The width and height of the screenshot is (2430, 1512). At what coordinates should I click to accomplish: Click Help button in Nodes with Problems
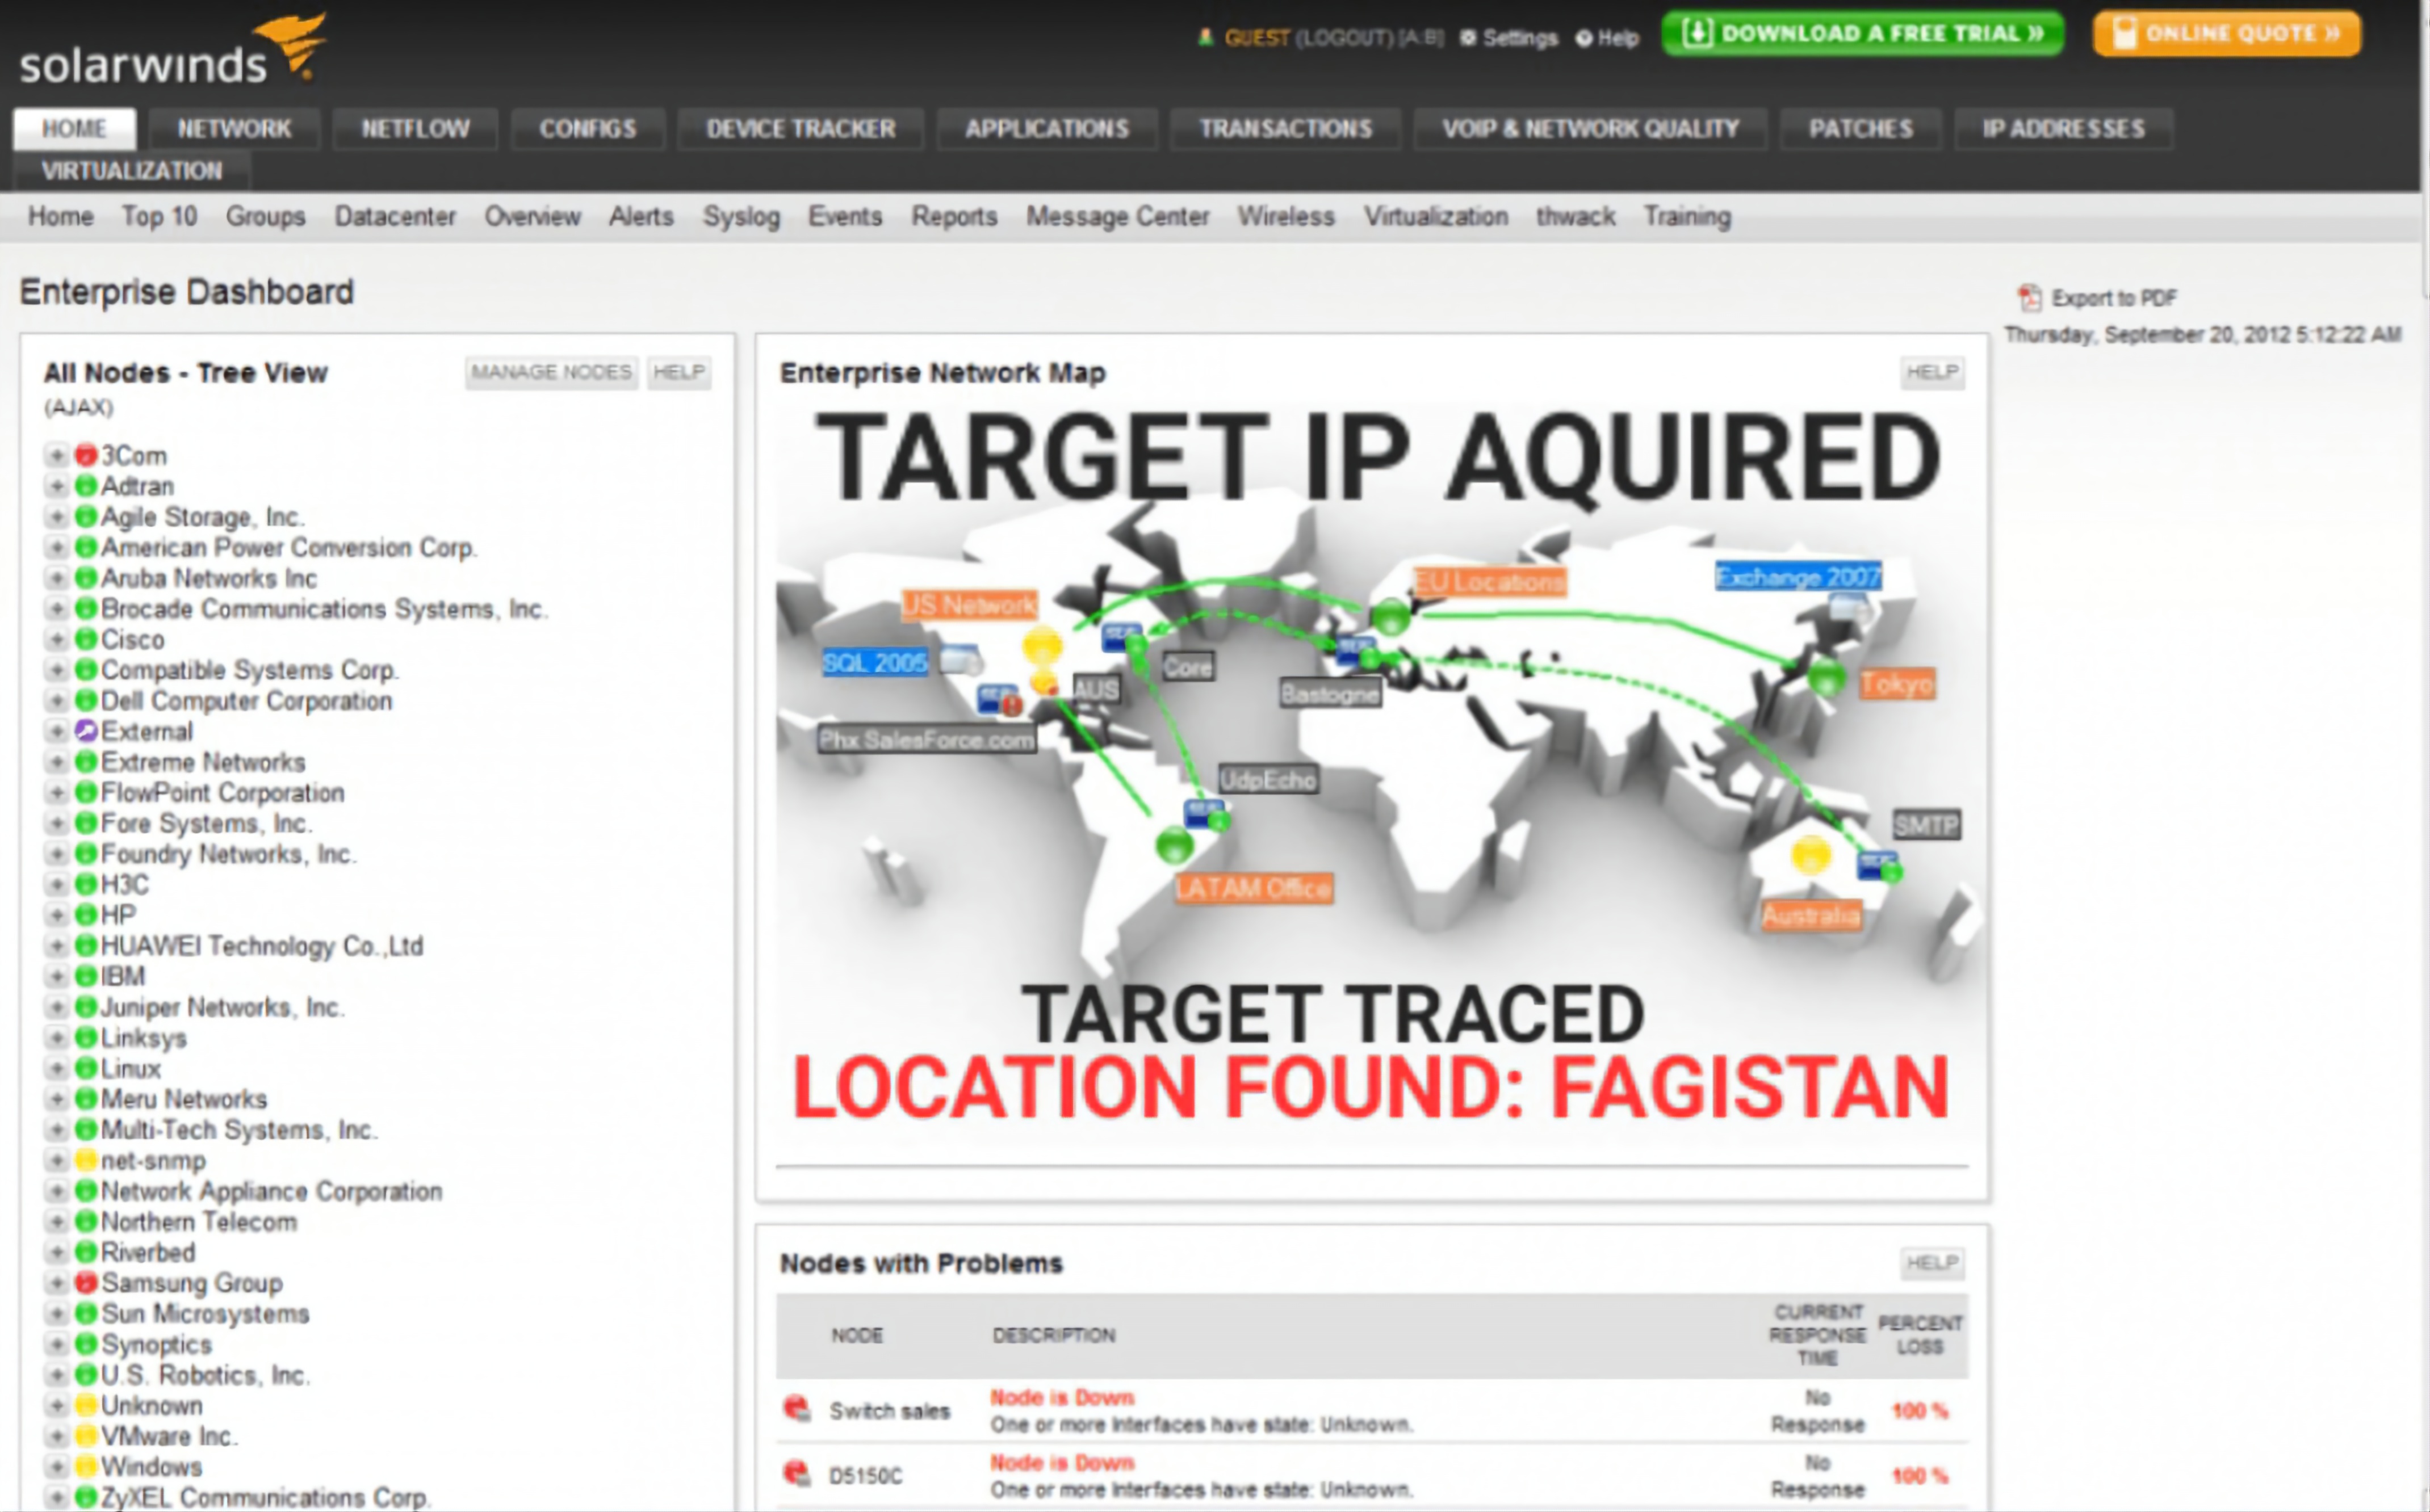1932,1263
